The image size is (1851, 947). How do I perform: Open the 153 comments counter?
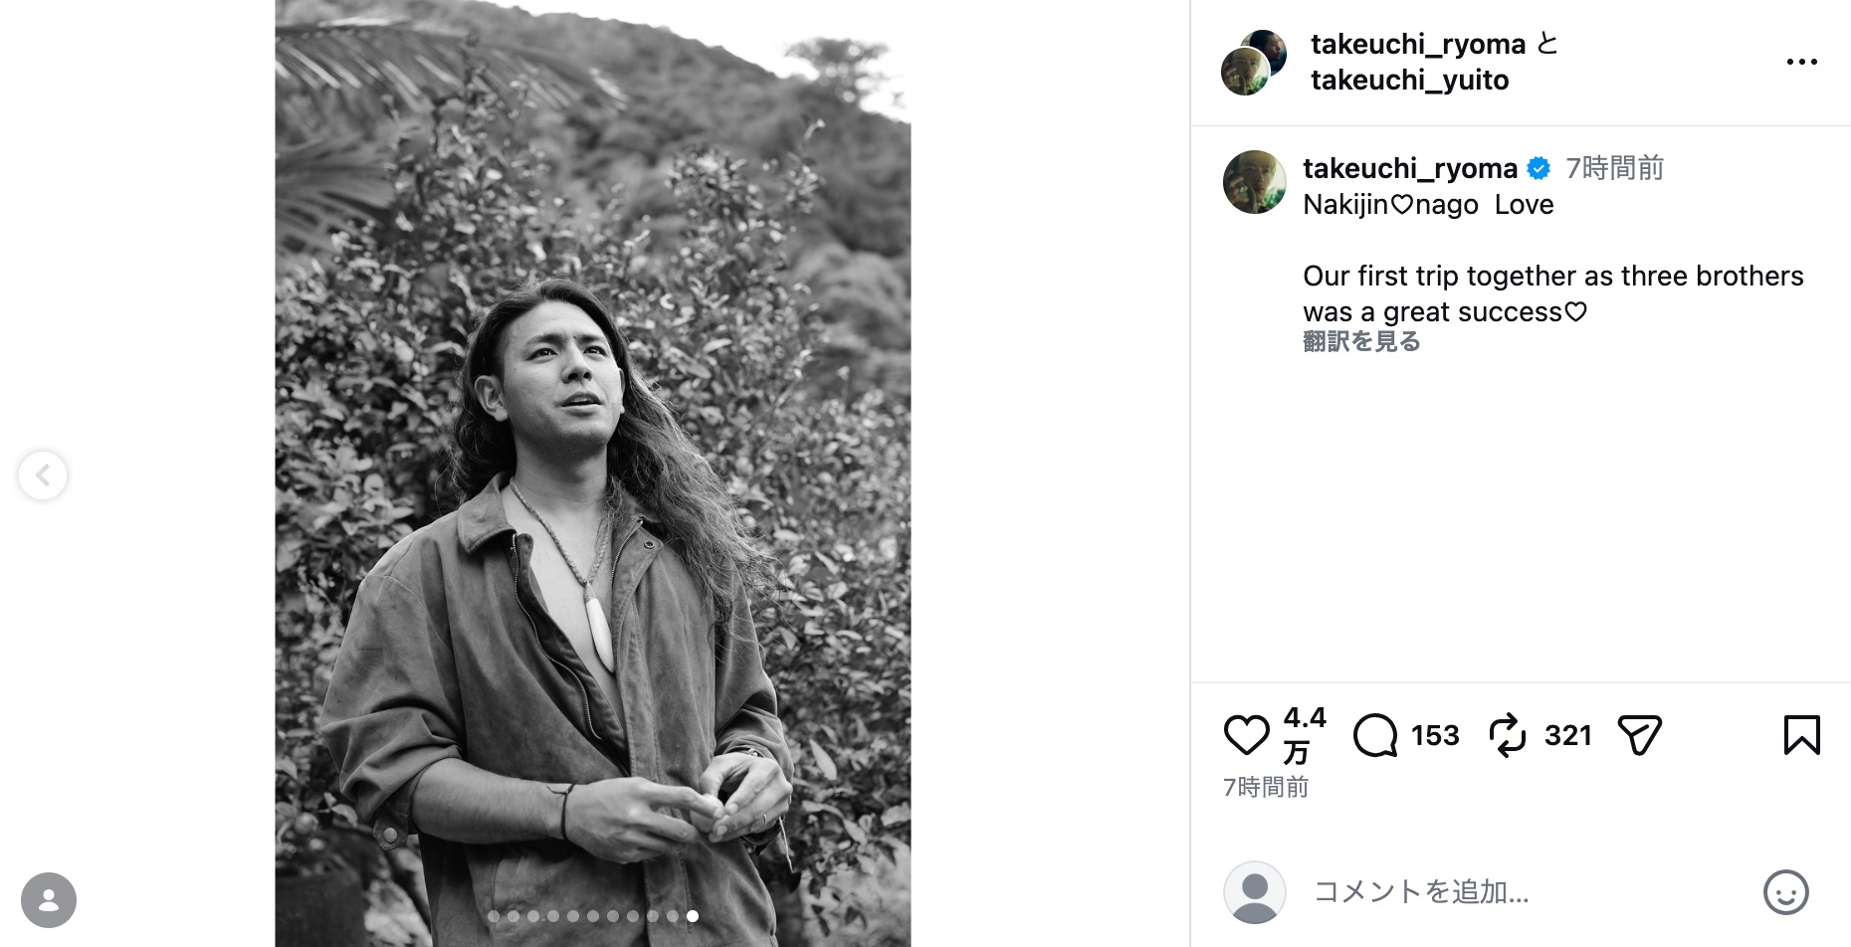1434,735
